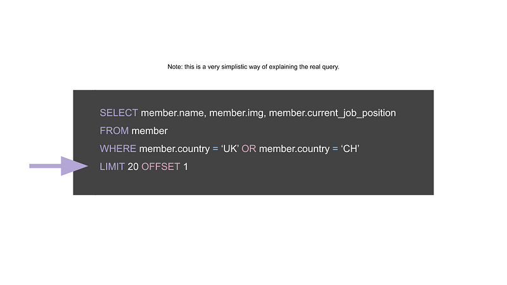Click the first member.country in the WHERE clause

(x=175, y=149)
